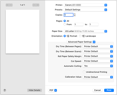
Task: Open the Automatic Cutting dropdown
Action: [x=98, y=66]
